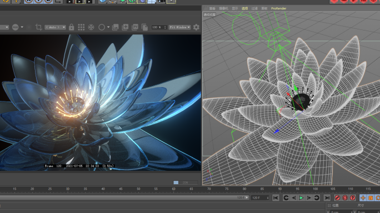Click the 20% render progress bar
380x213 pixels.
[186, 182]
